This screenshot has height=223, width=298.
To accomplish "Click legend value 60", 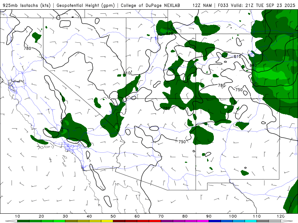I will coord(137,216).
